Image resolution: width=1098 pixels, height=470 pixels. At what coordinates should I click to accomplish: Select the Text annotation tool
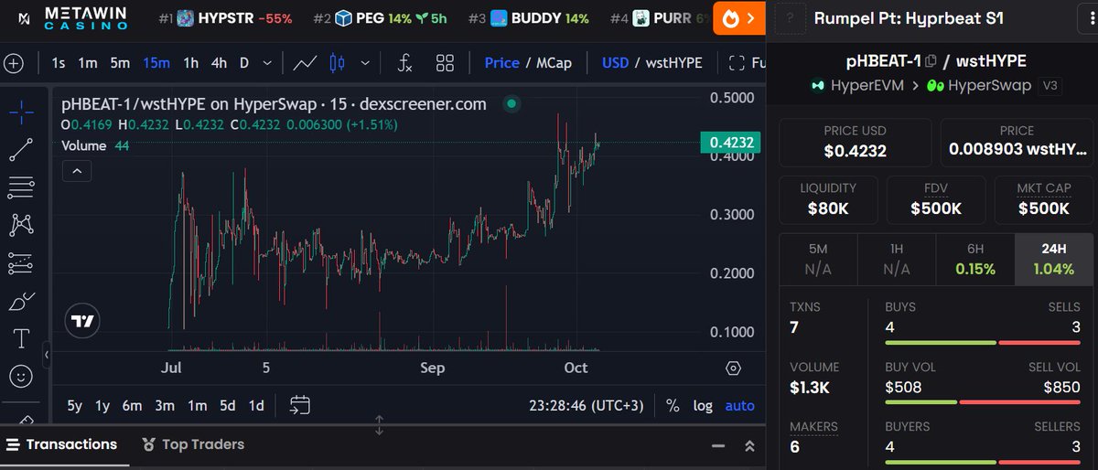click(21, 338)
